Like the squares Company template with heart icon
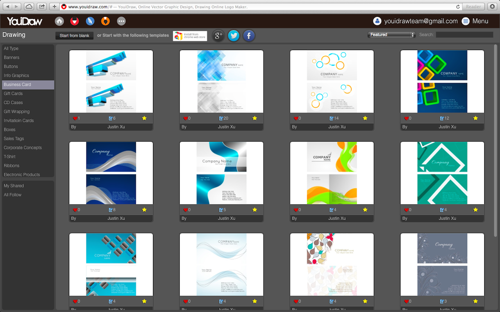The image size is (500, 312). coord(407,118)
